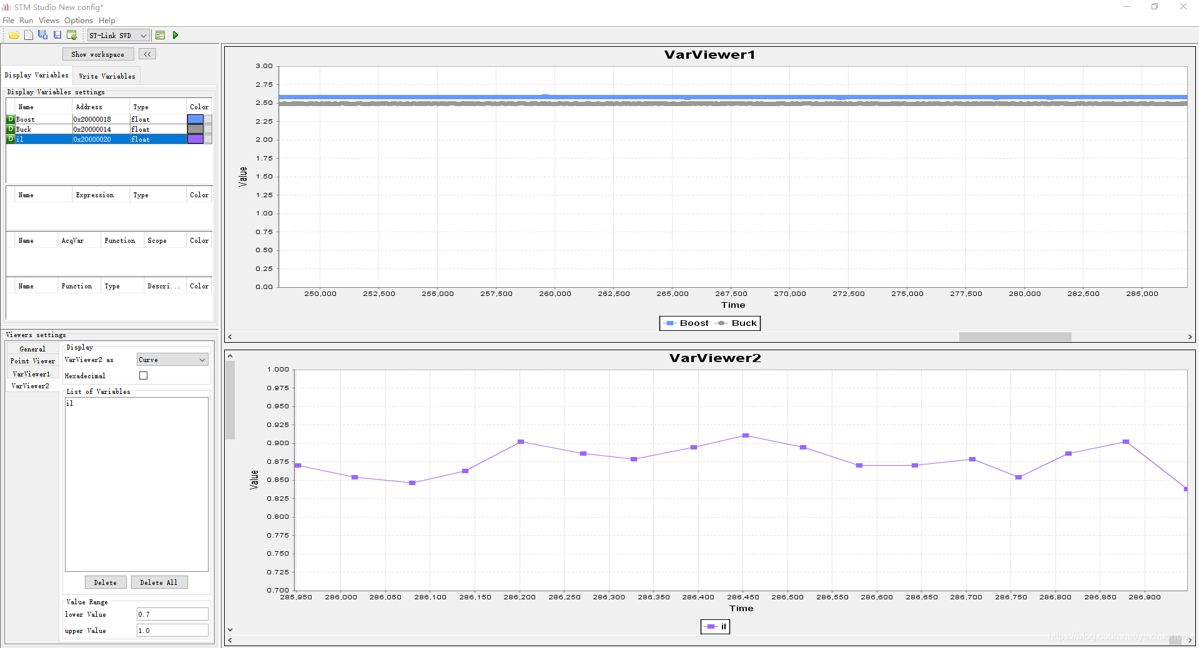Open the Run menu
Viewport: 1199px width, 648px height.
click(x=26, y=21)
